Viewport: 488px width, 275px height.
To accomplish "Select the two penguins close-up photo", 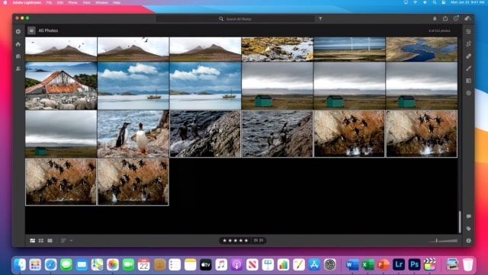I will coord(133,134).
